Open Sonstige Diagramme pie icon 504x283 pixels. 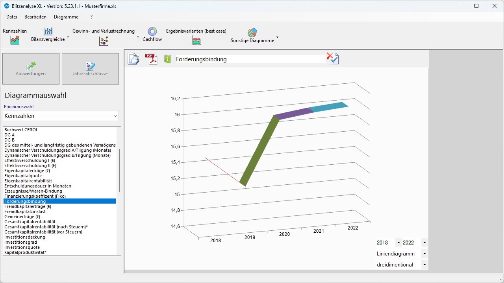252,33
